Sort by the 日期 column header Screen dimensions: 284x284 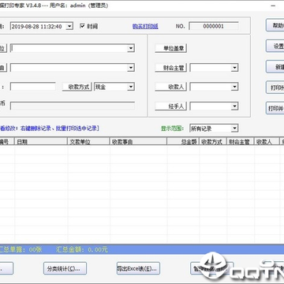(x=41, y=142)
